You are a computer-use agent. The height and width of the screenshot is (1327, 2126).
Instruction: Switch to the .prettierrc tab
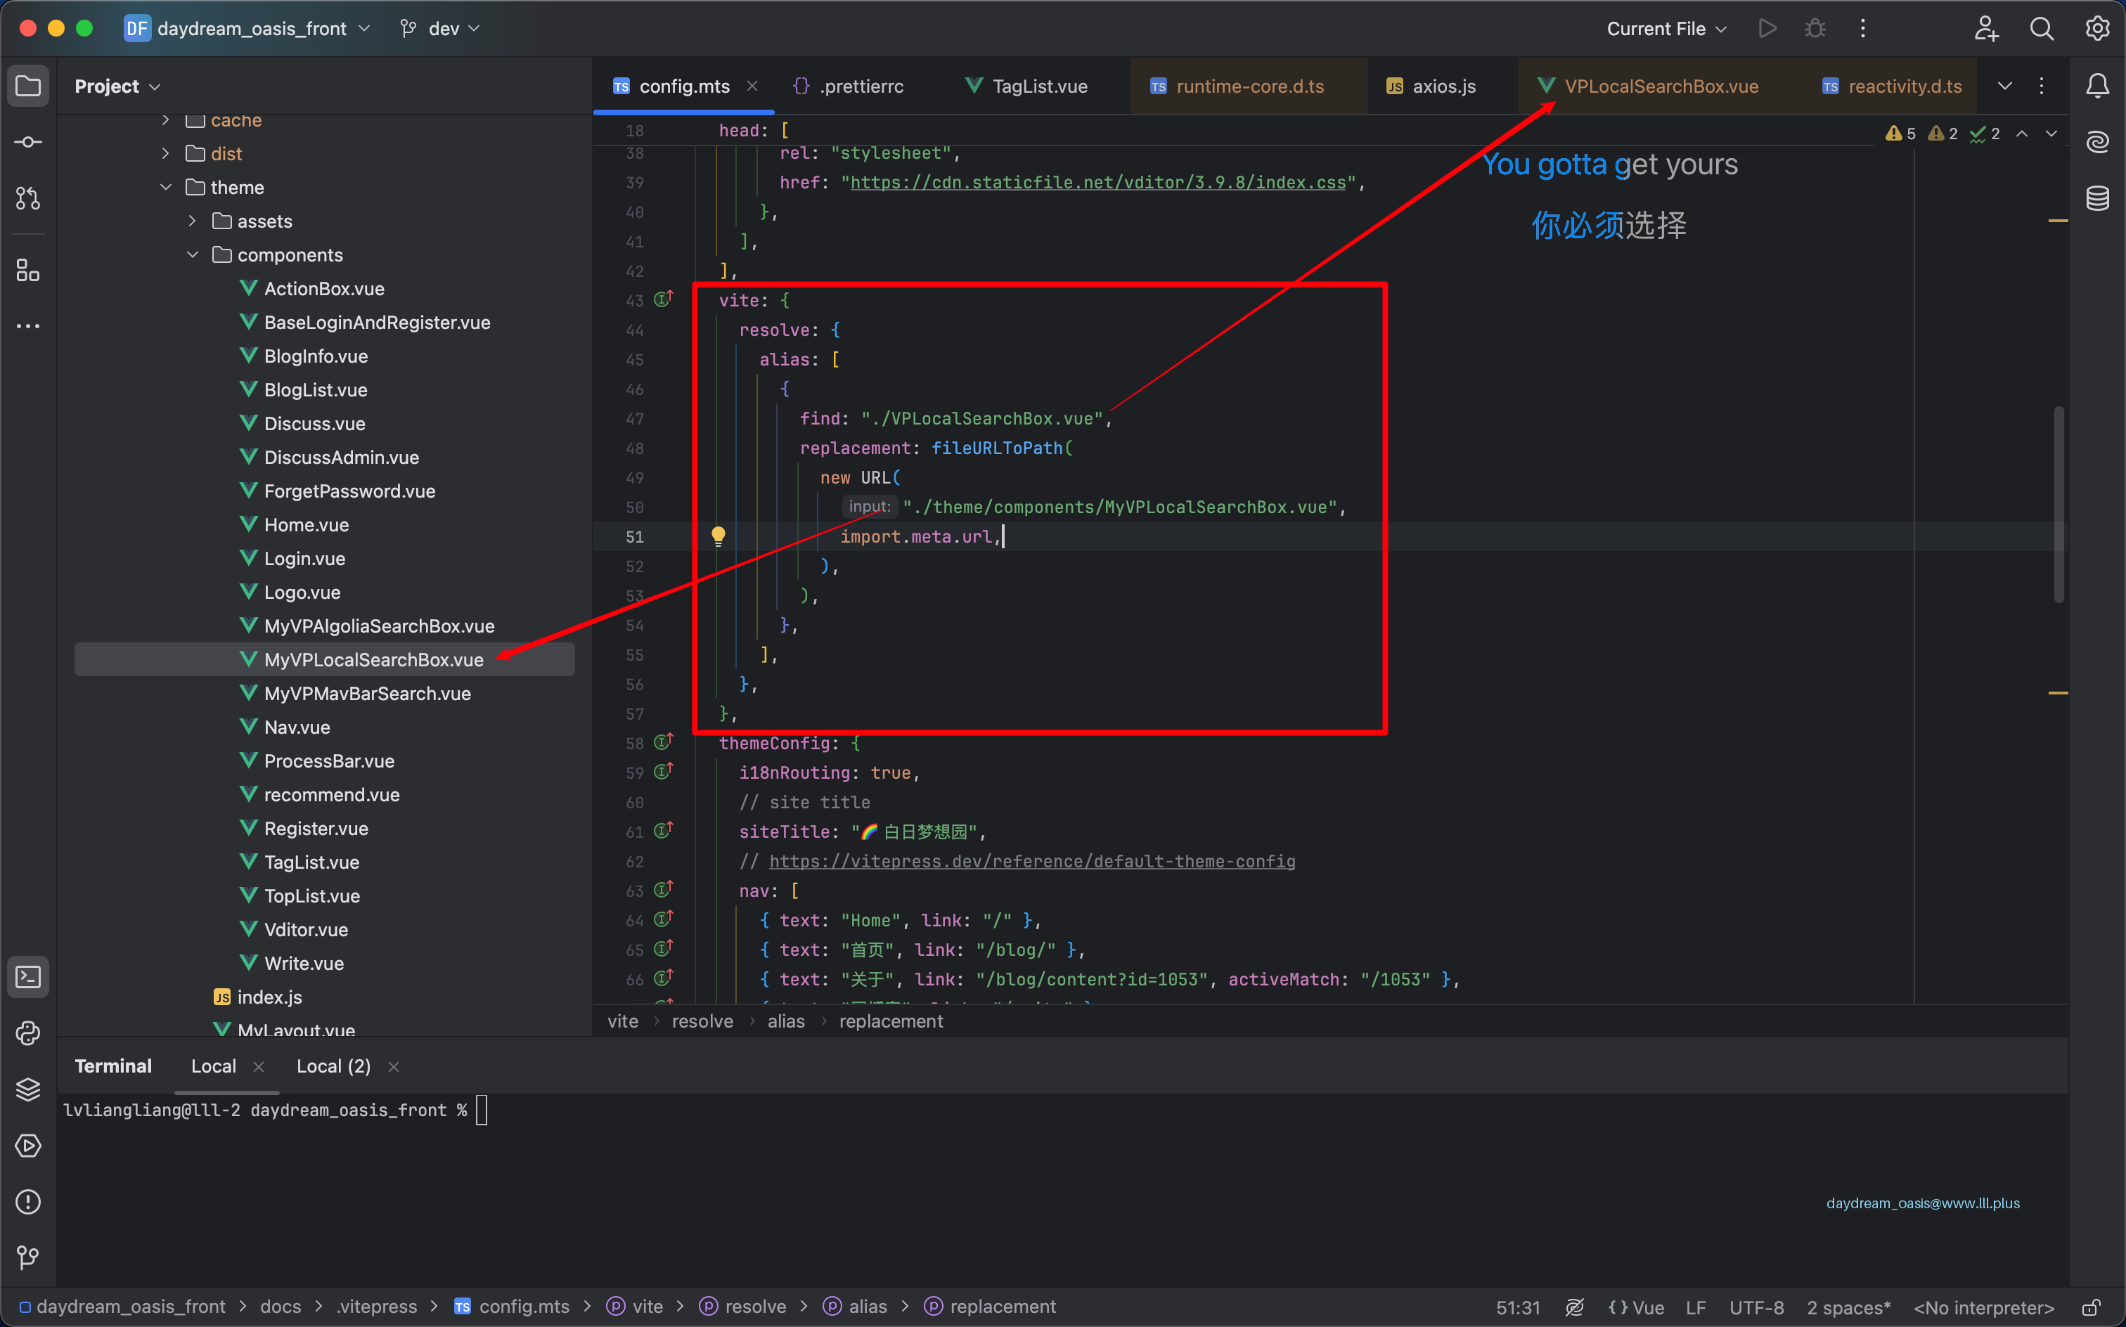pyautogui.click(x=848, y=86)
